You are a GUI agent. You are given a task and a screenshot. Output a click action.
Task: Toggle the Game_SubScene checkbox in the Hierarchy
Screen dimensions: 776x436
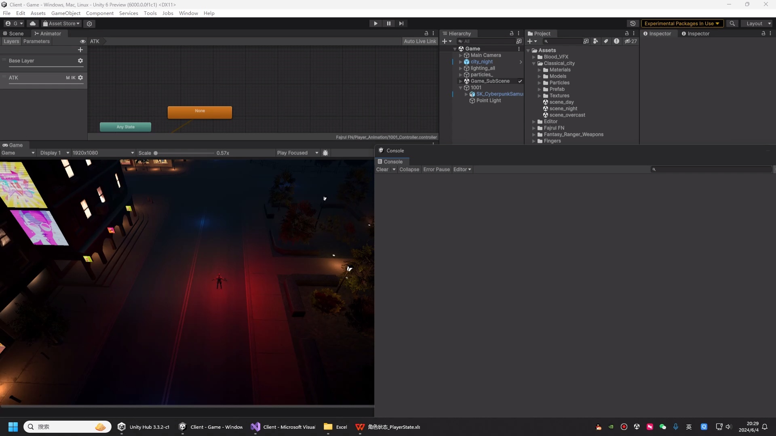(520, 81)
